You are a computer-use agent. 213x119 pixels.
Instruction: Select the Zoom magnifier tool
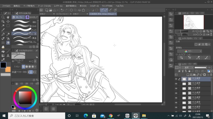click(3, 17)
